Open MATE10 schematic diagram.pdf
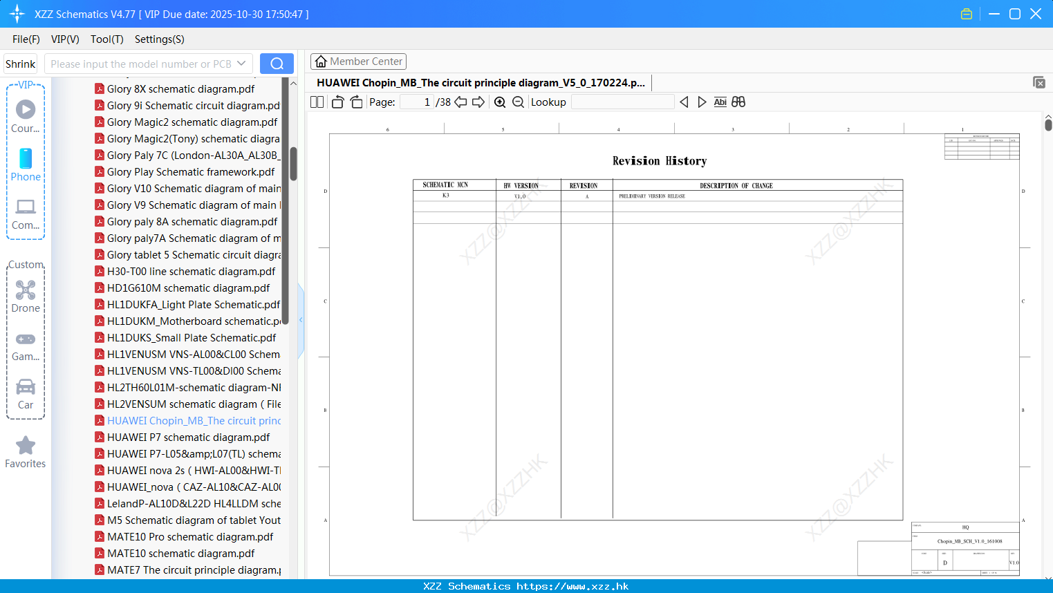The width and height of the screenshot is (1053, 593). pyautogui.click(x=175, y=553)
